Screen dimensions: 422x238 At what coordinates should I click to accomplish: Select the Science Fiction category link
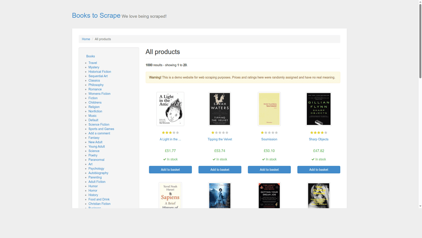99,124
